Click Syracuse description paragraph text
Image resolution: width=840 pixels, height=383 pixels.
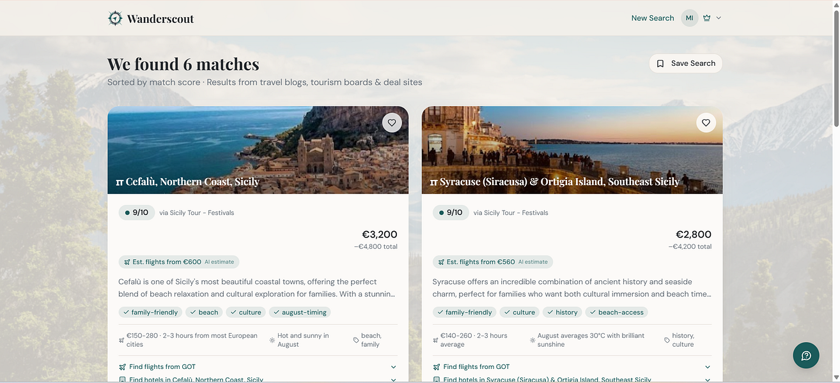pos(572,288)
